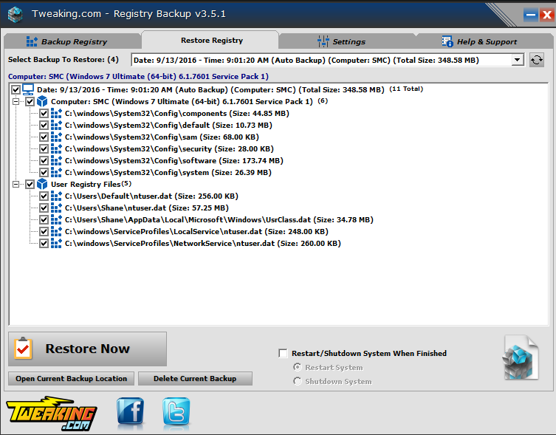Uncheck the Config\software file checkbox
Viewport: 556px width, 435px height.
[44, 161]
